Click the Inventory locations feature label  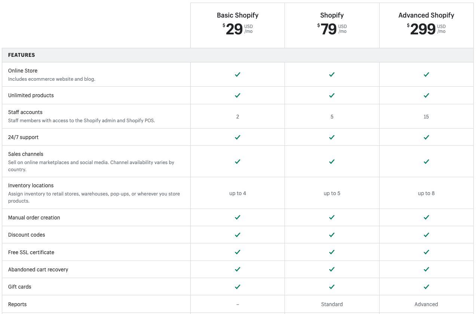31,185
